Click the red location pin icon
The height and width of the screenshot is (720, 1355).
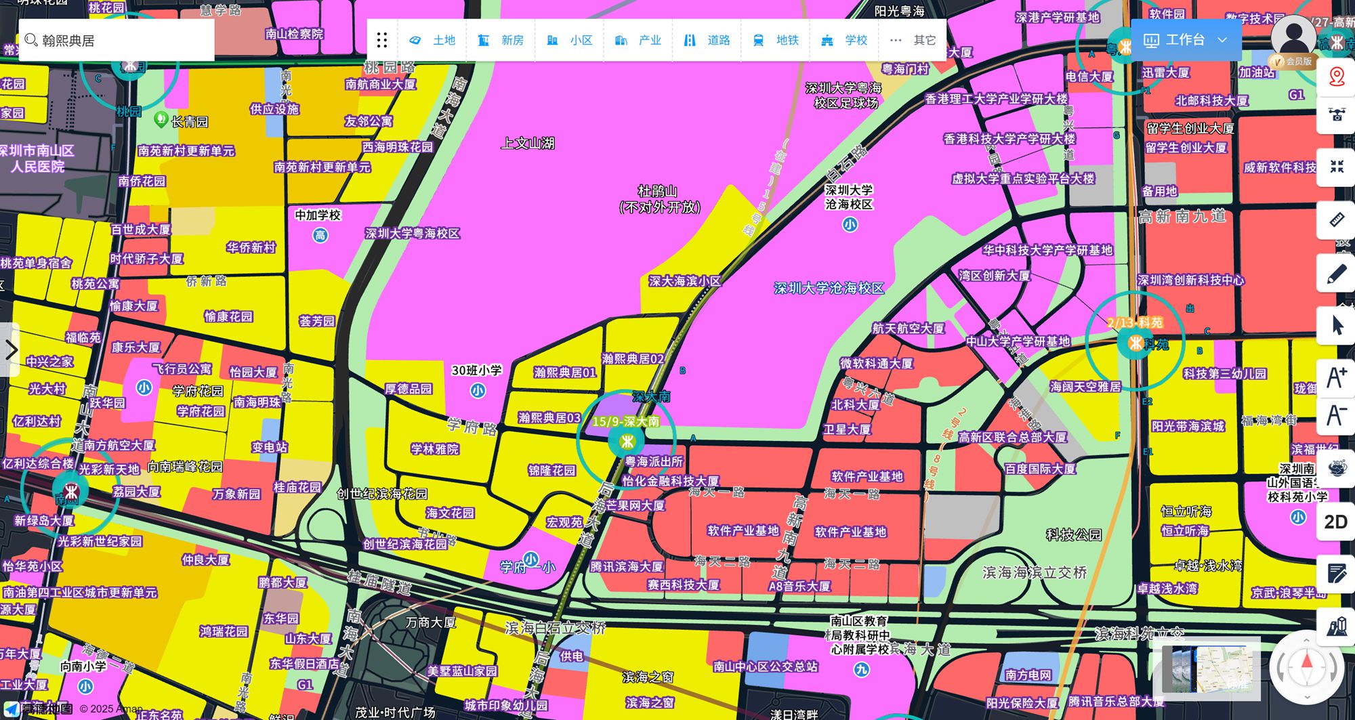(x=1336, y=77)
